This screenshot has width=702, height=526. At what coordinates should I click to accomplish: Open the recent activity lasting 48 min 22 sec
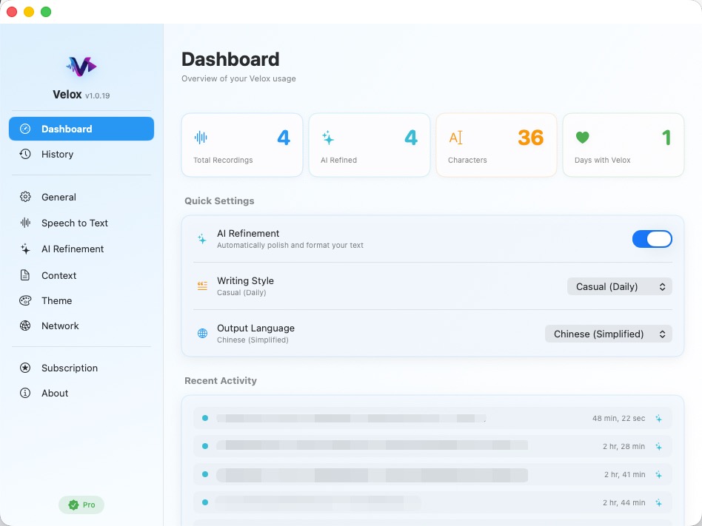coord(432,418)
